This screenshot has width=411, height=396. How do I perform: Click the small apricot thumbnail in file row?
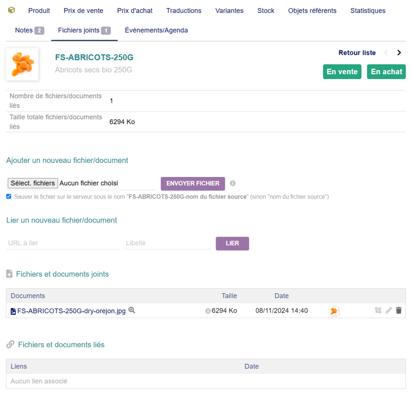click(334, 311)
